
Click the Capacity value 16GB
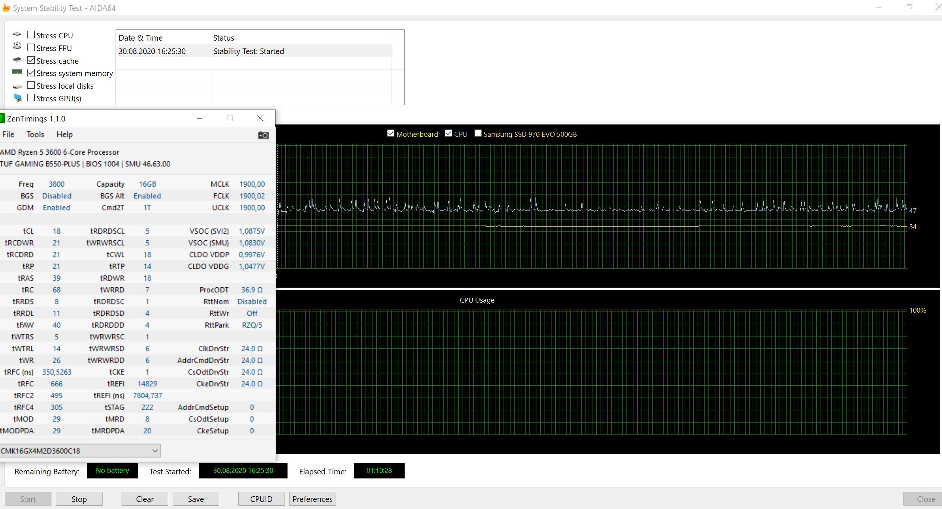point(148,184)
